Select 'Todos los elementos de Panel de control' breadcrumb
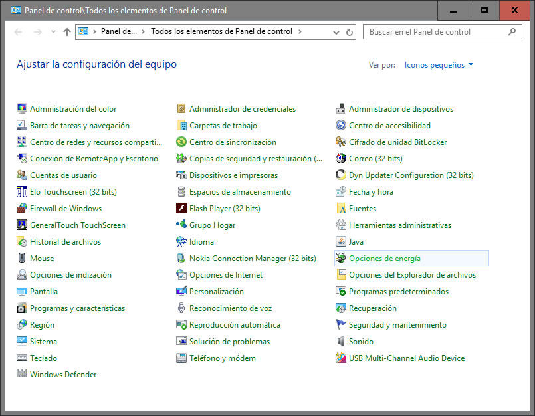The width and height of the screenshot is (535, 416). pos(222,31)
